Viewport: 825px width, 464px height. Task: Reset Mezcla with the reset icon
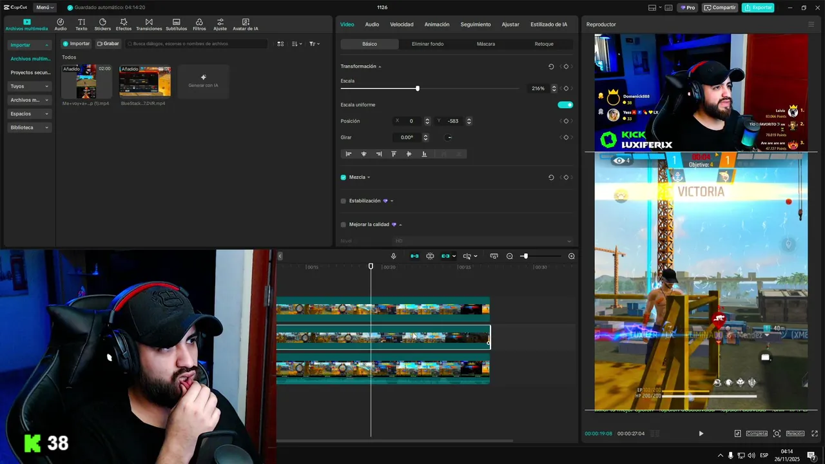(x=551, y=177)
